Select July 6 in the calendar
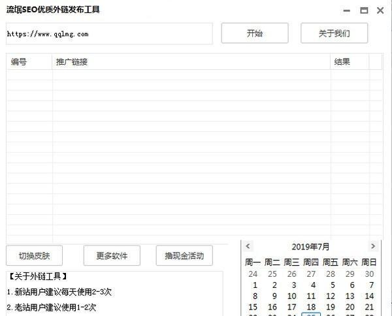 point(352,285)
